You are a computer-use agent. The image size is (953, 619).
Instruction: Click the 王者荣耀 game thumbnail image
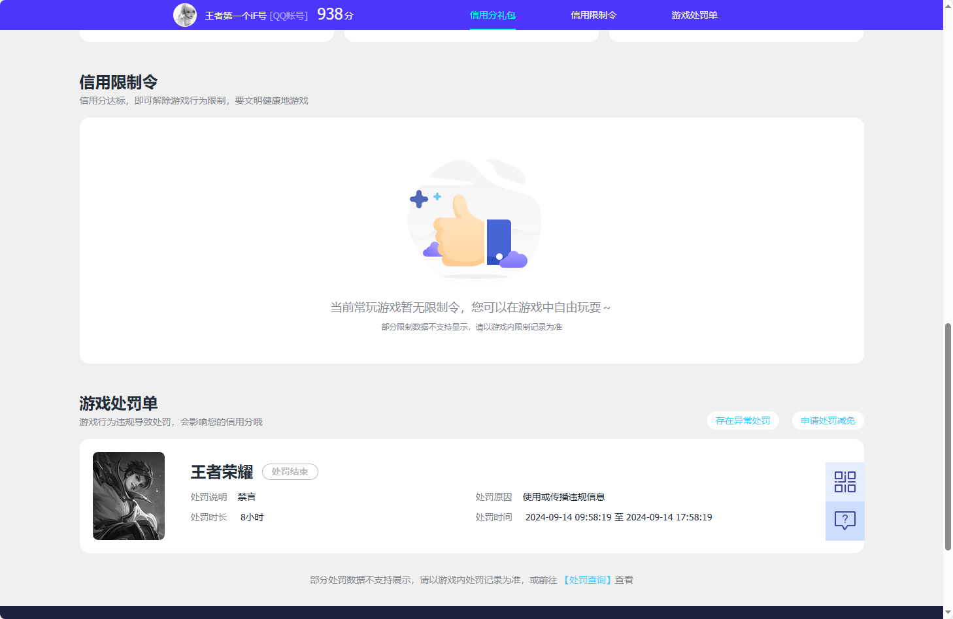pyautogui.click(x=129, y=496)
